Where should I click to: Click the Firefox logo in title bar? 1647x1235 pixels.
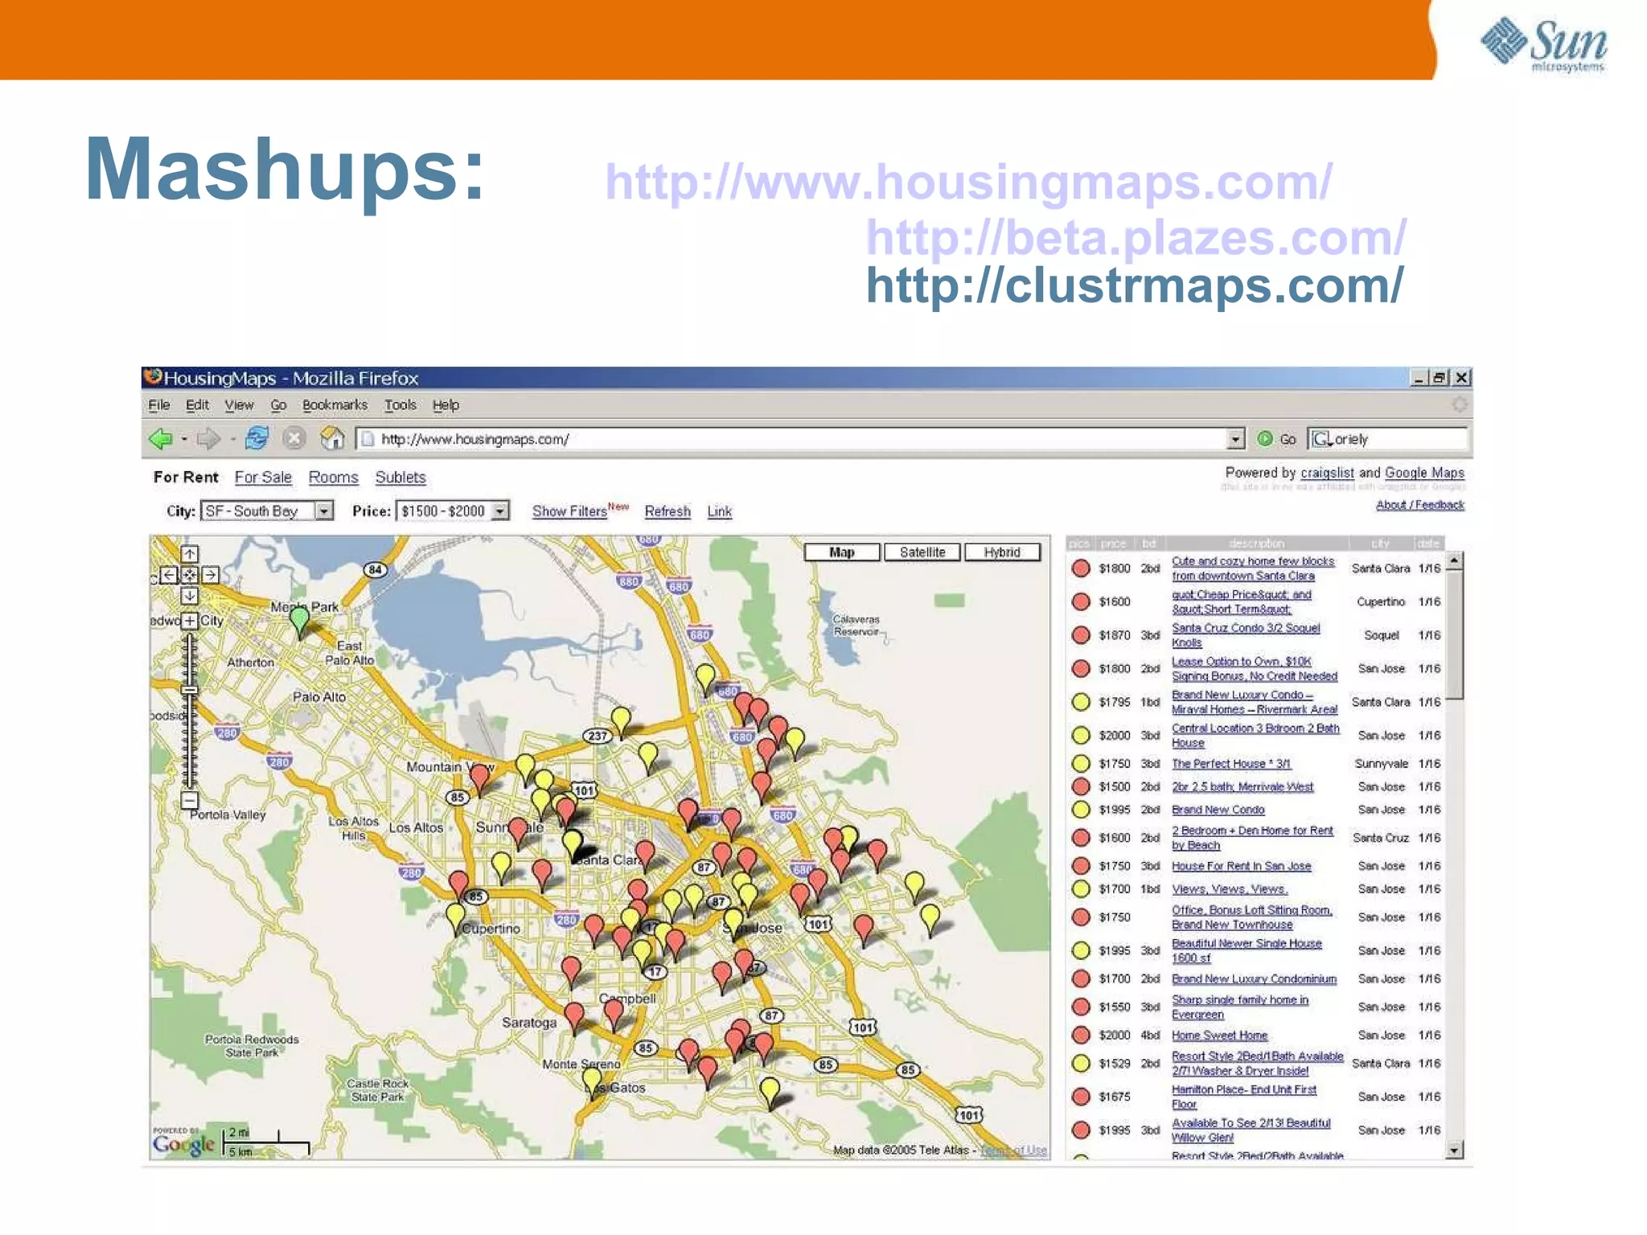pyautogui.click(x=153, y=377)
